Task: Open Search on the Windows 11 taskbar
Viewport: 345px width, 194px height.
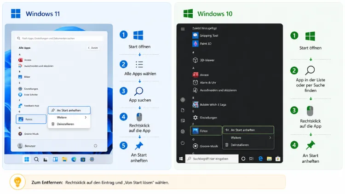Action: pos(36,159)
